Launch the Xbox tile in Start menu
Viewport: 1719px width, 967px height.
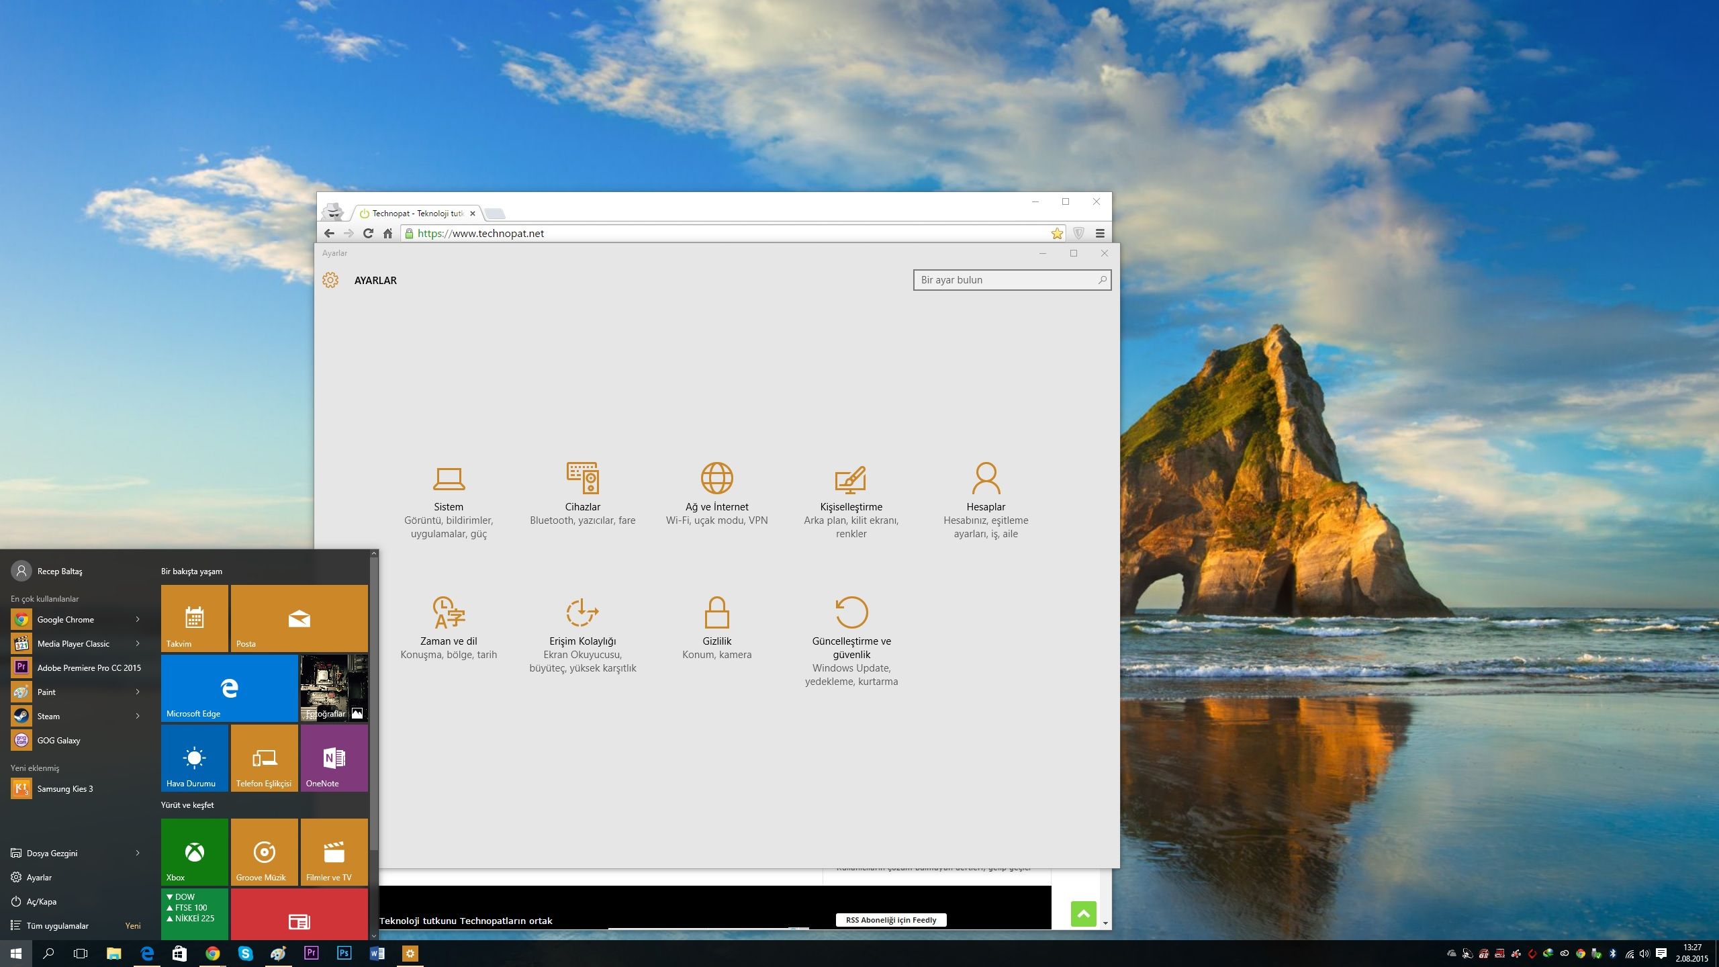(x=195, y=851)
